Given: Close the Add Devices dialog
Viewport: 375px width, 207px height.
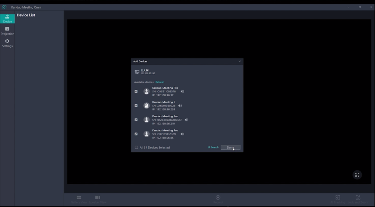Looking at the screenshot, I should (240, 61).
